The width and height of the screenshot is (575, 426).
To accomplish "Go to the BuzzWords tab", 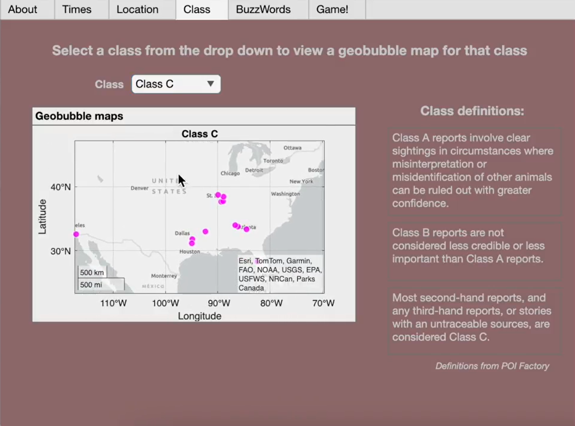I will point(263,10).
